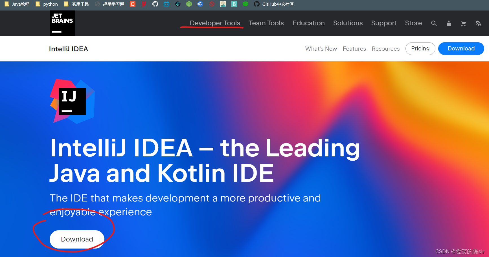Open the python bookmark folder
The width and height of the screenshot is (489, 257).
click(47, 4)
